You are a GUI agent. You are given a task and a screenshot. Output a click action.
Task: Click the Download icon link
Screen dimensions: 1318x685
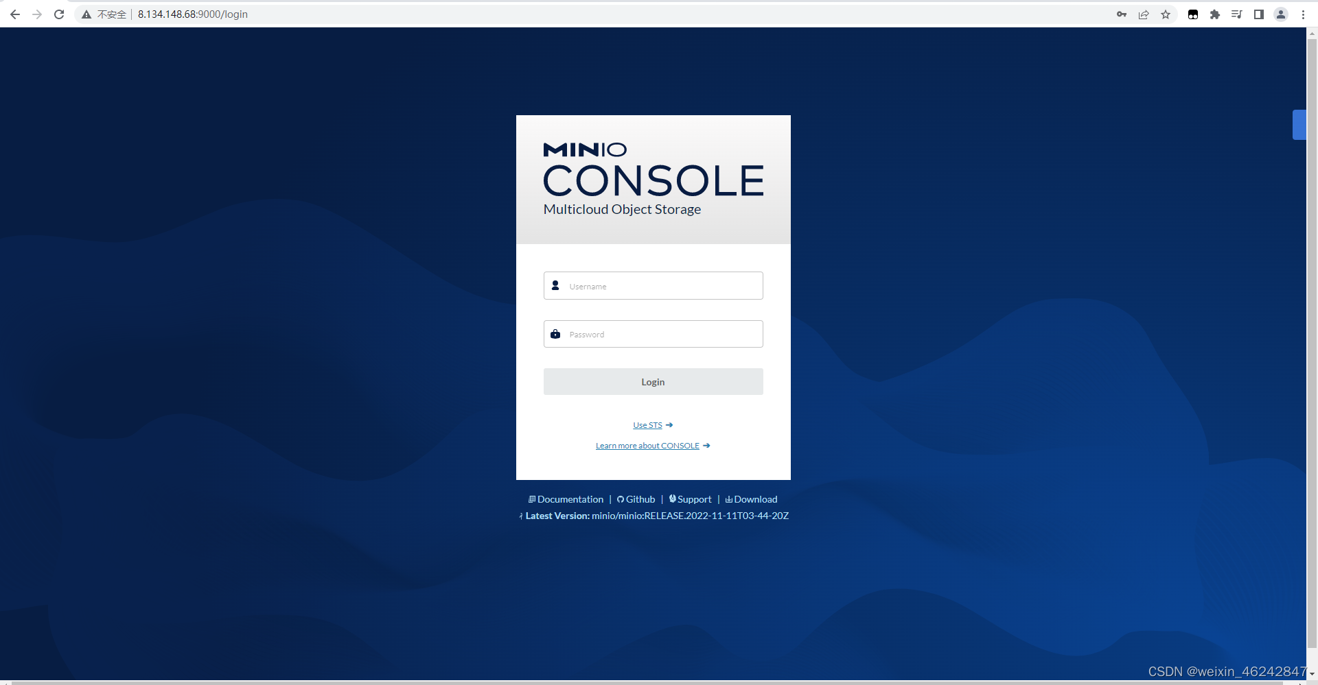[x=728, y=498]
